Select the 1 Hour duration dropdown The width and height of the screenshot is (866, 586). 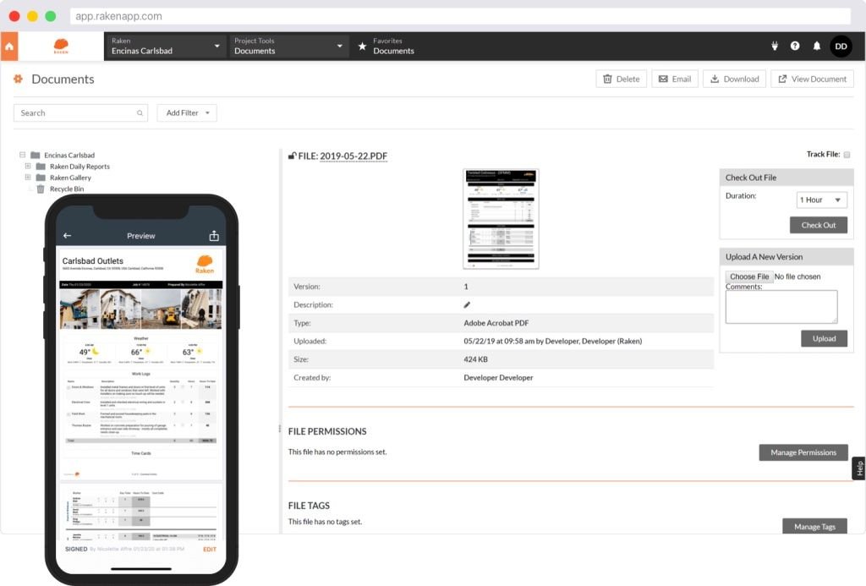click(x=821, y=200)
